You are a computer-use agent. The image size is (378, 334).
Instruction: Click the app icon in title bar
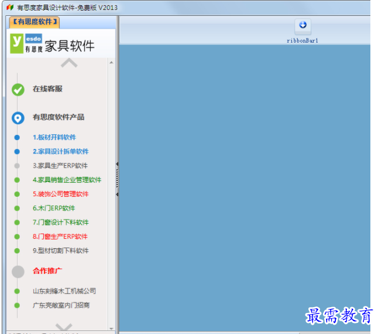pos(9,8)
